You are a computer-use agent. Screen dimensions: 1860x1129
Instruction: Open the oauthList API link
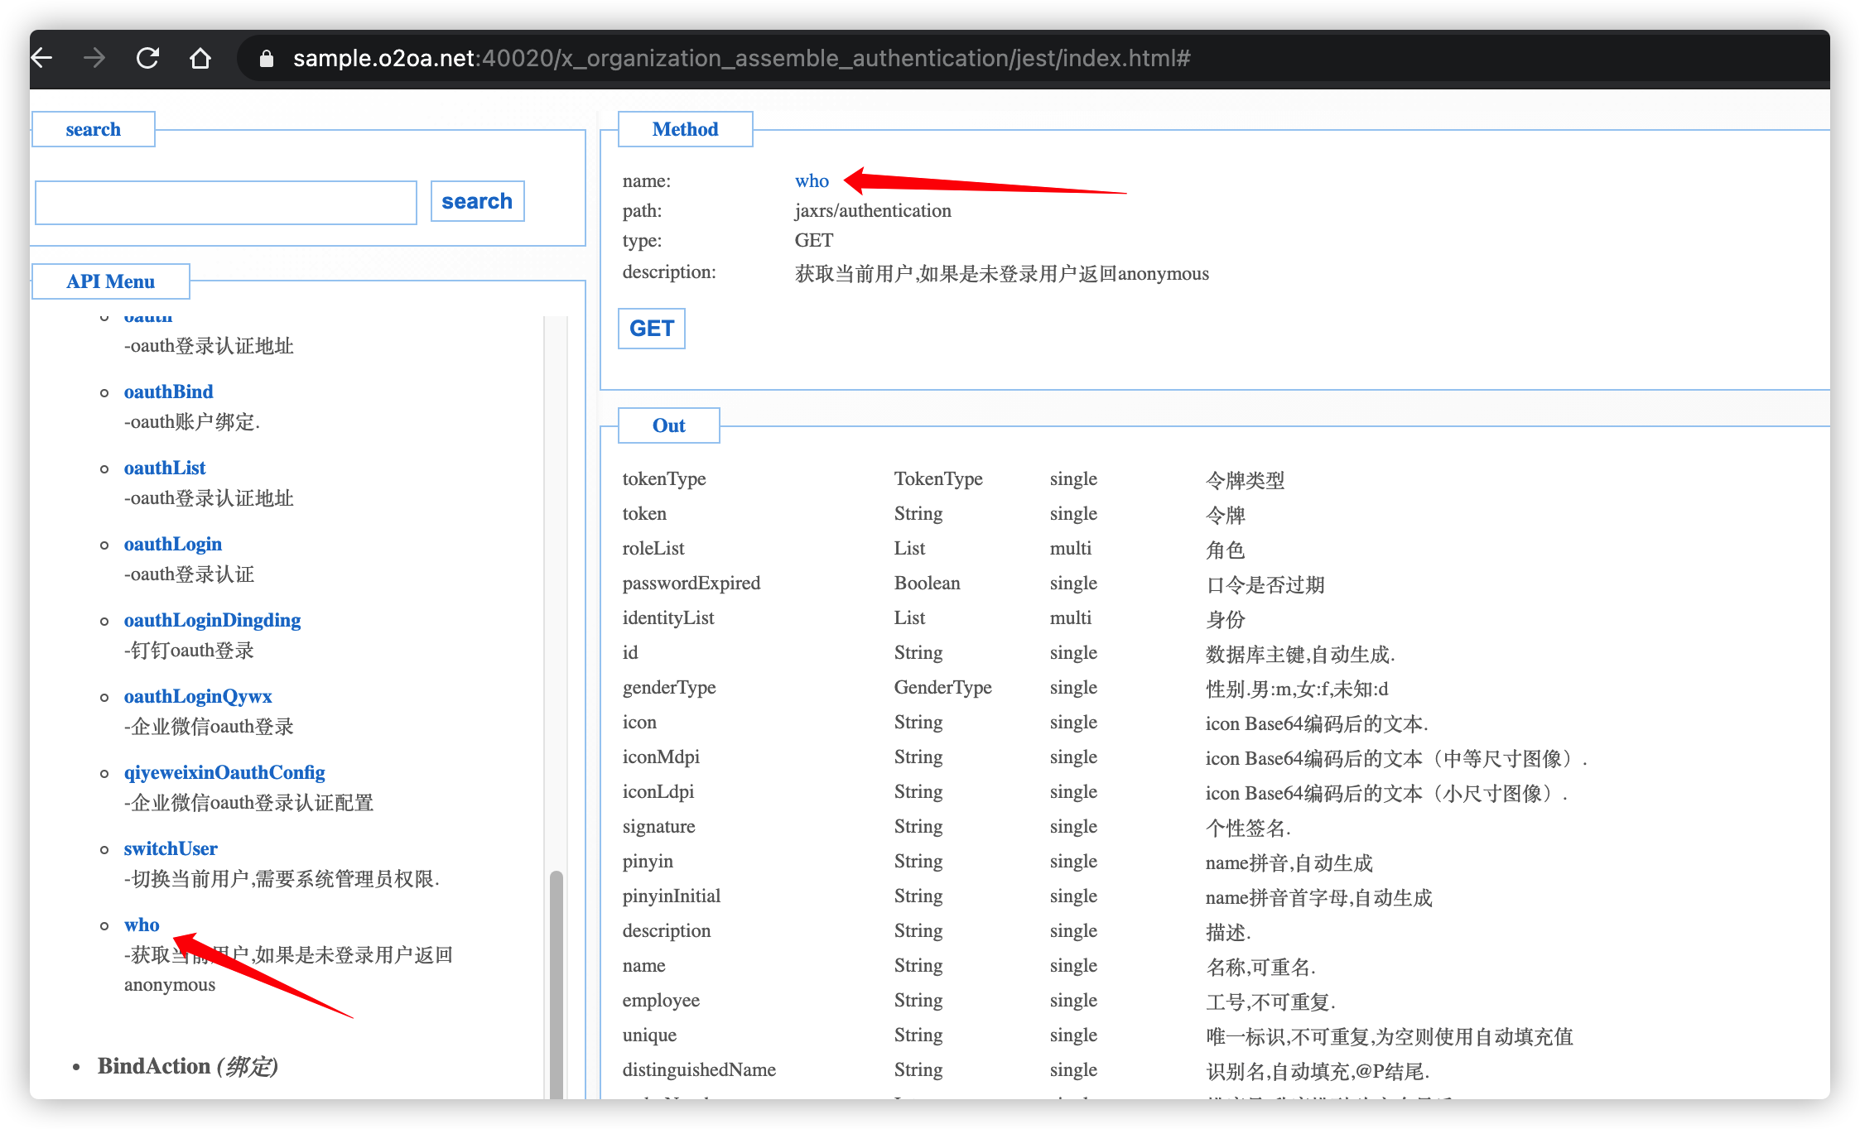tap(165, 468)
